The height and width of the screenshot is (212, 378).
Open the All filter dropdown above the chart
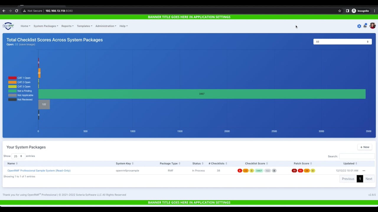tap(342, 42)
